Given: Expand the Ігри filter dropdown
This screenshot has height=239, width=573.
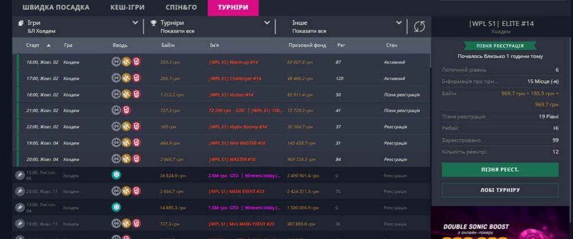Looking at the screenshot, I should 135,23.
